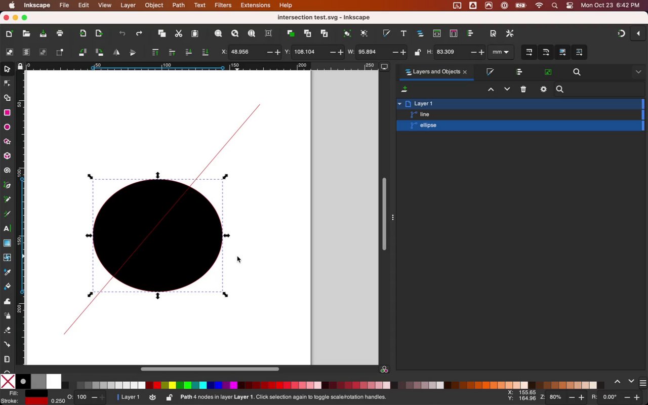Click the Cut scissors icon
This screenshot has width=648, height=405.
click(x=178, y=33)
